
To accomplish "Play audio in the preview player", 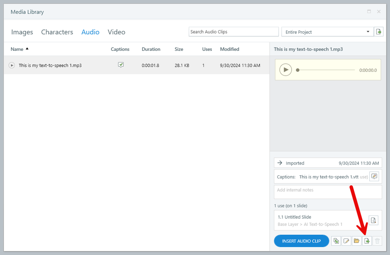I will click(286, 70).
